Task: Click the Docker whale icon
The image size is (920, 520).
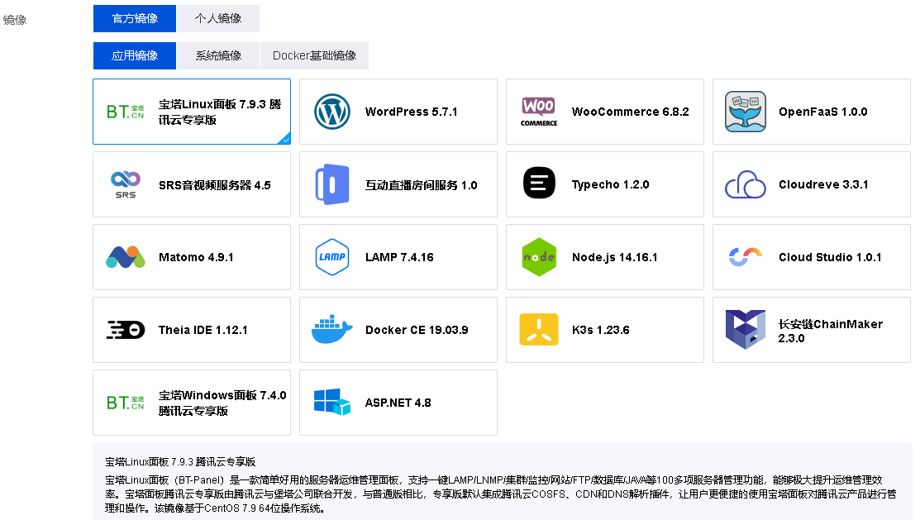Action: [x=332, y=329]
